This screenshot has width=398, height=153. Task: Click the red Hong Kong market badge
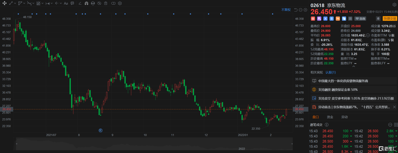point(313,19)
